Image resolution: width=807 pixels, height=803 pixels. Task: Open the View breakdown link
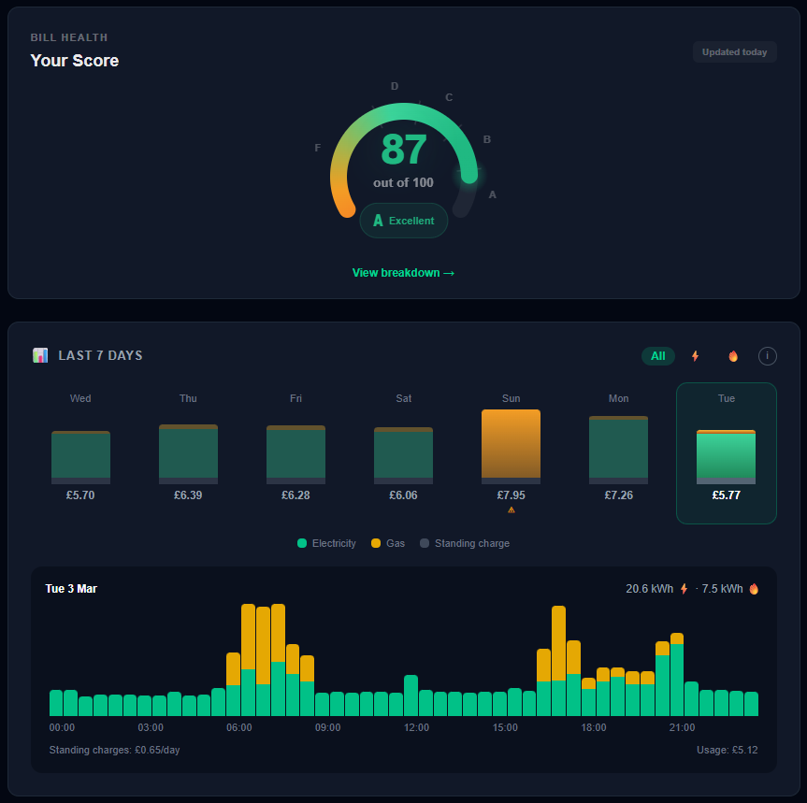[403, 273]
